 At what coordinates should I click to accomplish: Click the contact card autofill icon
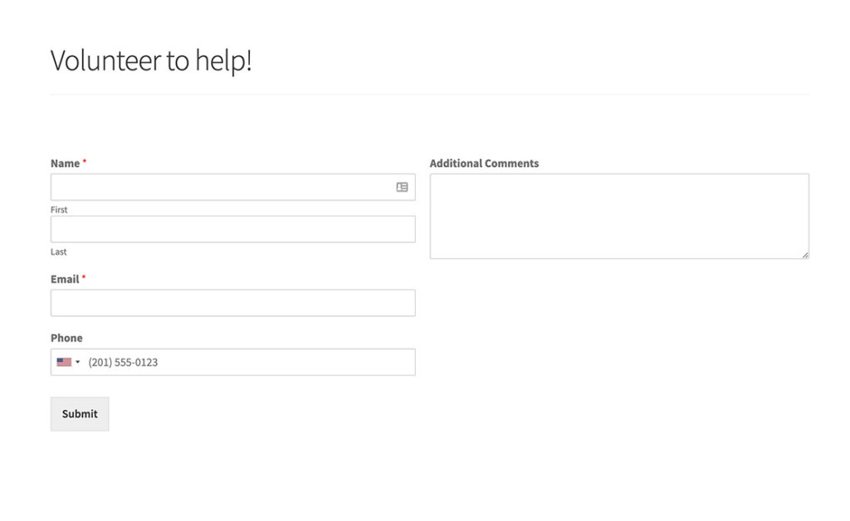[x=402, y=187]
